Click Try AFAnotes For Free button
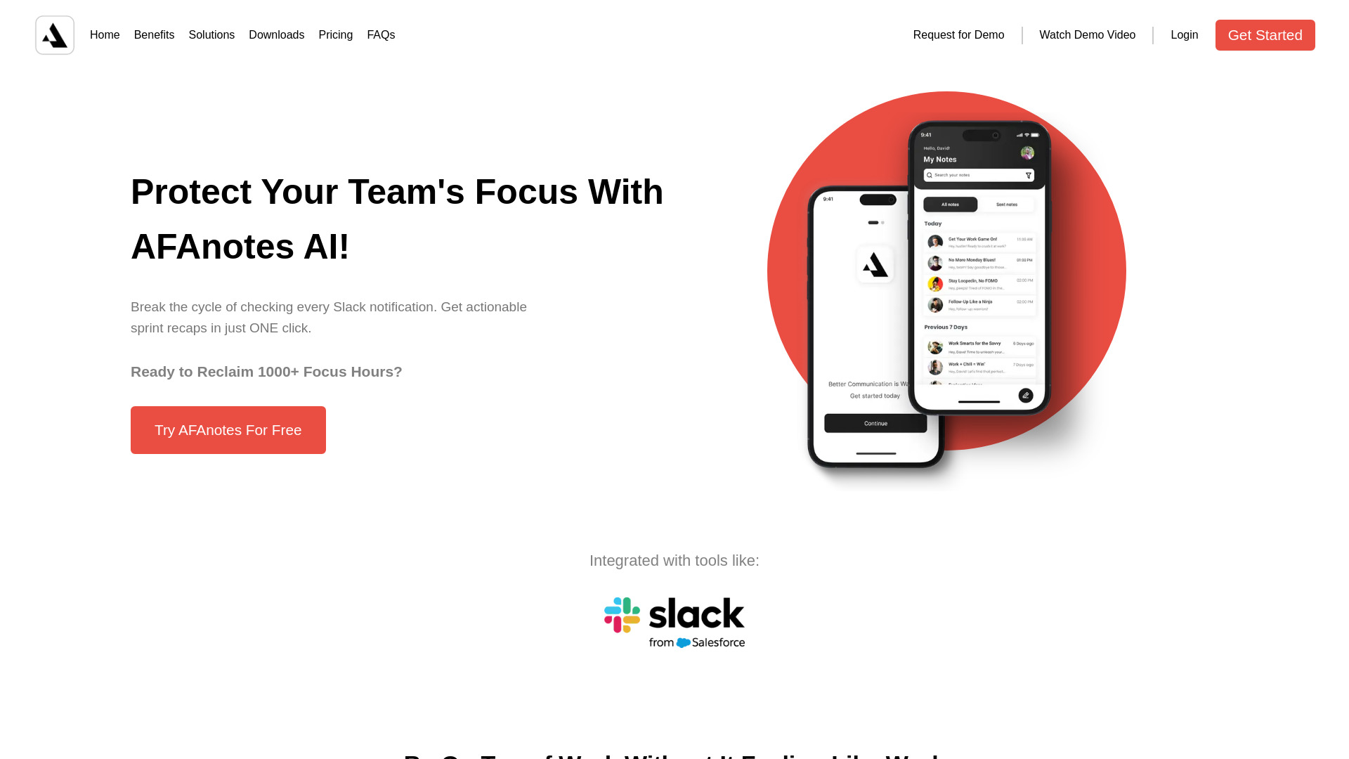The height and width of the screenshot is (759, 1349). pyautogui.click(x=228, y=430)
